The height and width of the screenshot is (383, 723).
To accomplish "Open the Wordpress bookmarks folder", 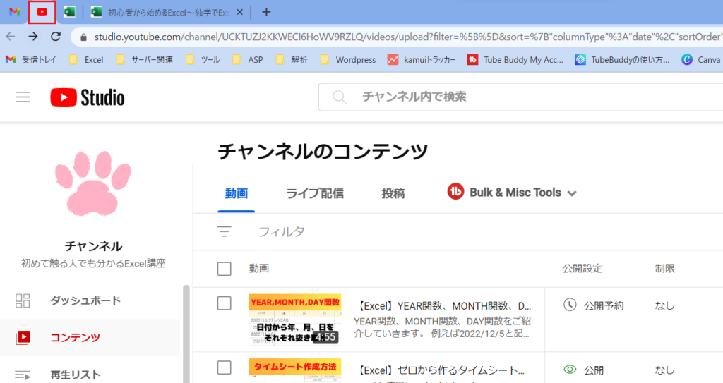I will 347,59.
